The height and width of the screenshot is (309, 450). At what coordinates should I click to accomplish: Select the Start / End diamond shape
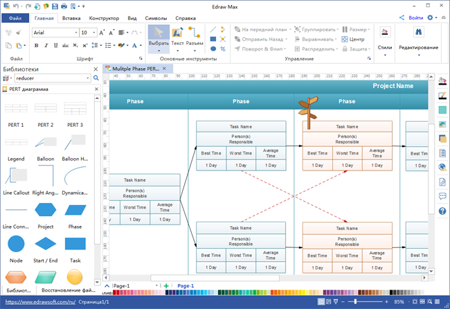pyautogui.click(x=46, y=243)
